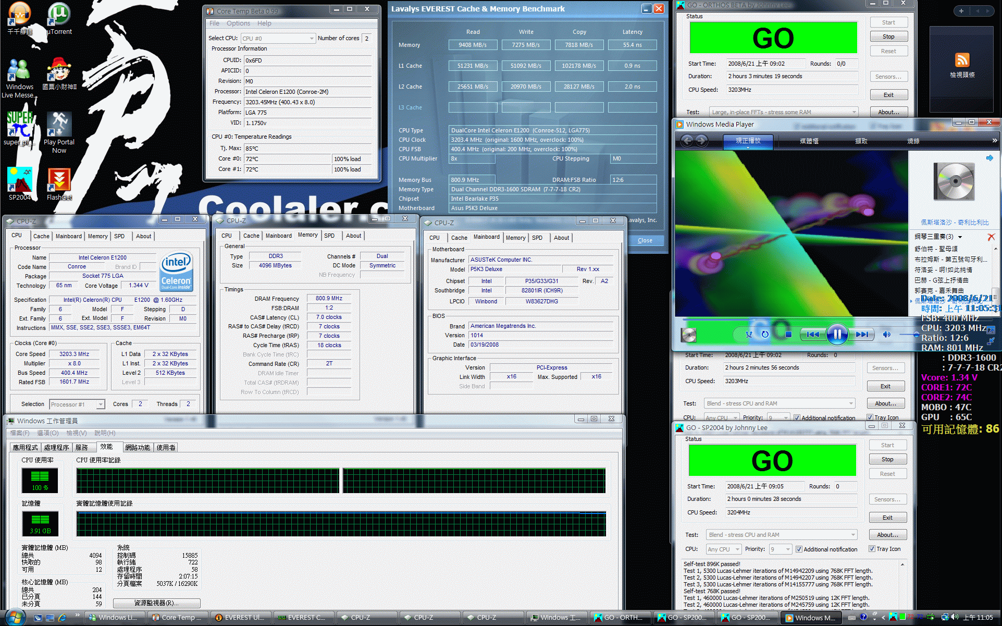The height and width of the screenshot is (626, 1002).
Task: Open Test dropdown in ORTHOS window
Action: (783, 112)
